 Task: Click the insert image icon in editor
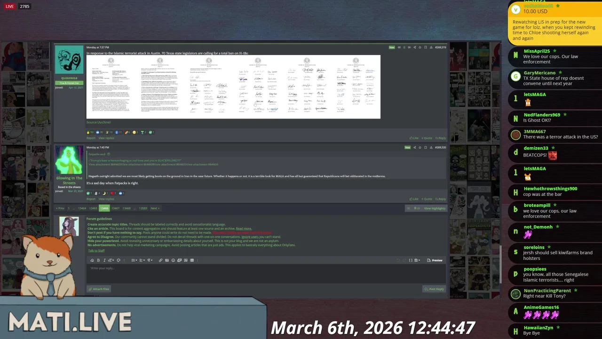(x=167, y=260)
